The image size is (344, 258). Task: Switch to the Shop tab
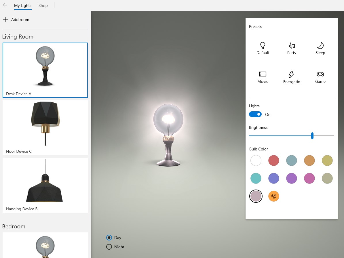coord(43,5)
